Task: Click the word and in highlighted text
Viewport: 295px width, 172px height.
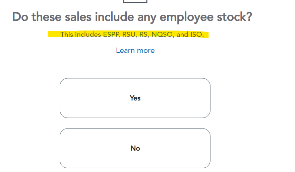Action: click(182, 34)
